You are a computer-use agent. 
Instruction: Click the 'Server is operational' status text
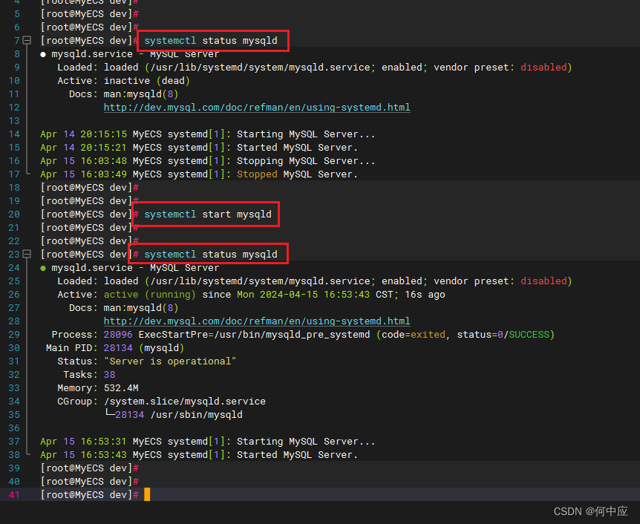170,361
